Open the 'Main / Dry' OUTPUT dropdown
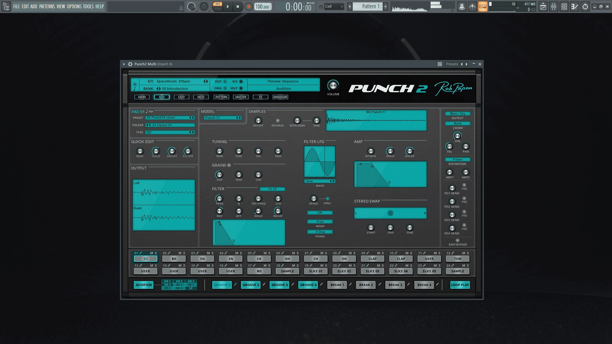612x344 pixels. tap(458, 114)
